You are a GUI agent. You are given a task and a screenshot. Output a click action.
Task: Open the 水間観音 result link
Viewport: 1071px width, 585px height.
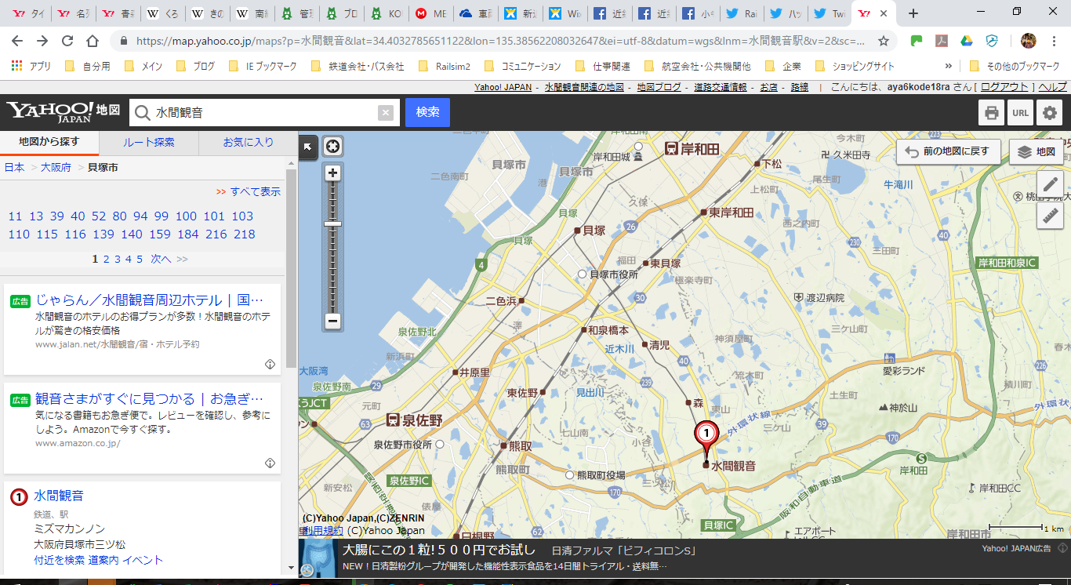coord(59,496)
